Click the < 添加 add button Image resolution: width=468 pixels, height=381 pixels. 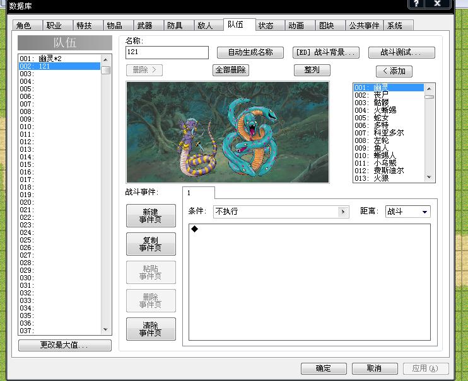click(394, 71)
